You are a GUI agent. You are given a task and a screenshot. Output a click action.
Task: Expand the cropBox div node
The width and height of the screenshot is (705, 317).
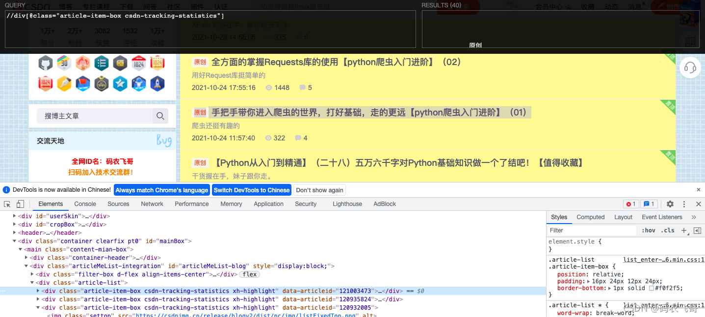click(15, 225)
